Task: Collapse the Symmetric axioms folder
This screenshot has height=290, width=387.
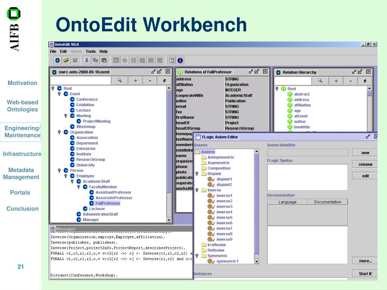Action: point(197,256)
